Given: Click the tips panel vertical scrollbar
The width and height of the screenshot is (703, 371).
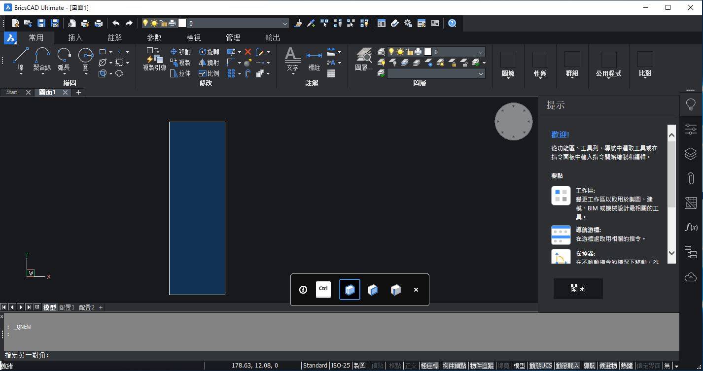Looking at the screenshot, I should (671, 193).
